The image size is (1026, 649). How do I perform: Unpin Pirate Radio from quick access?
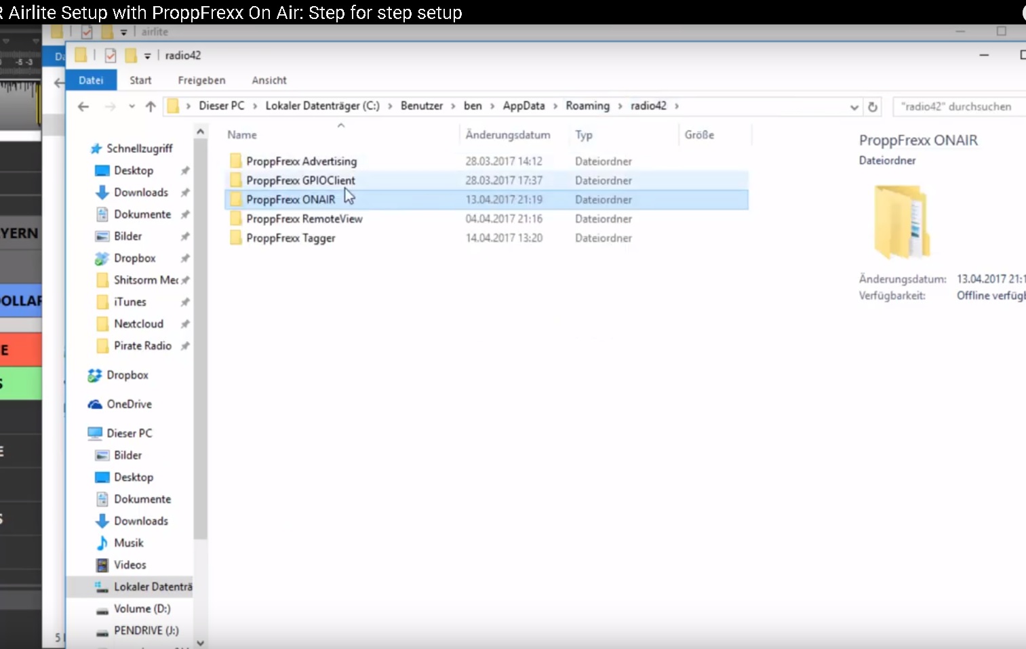(185, 346)
